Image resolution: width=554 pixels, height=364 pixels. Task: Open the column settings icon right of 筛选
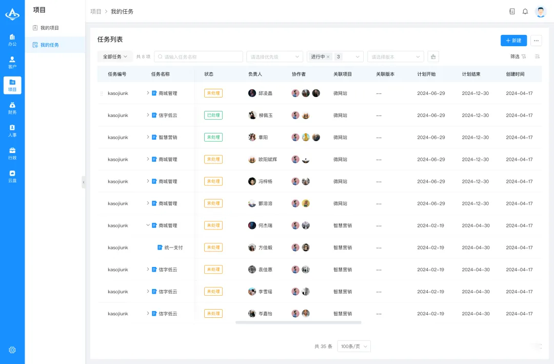(x=537, y=56)
